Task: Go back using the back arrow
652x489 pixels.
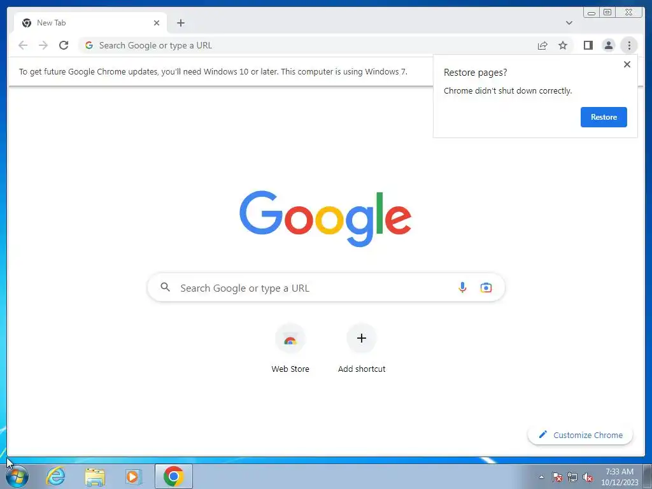Action: click(x=23, y=45)
